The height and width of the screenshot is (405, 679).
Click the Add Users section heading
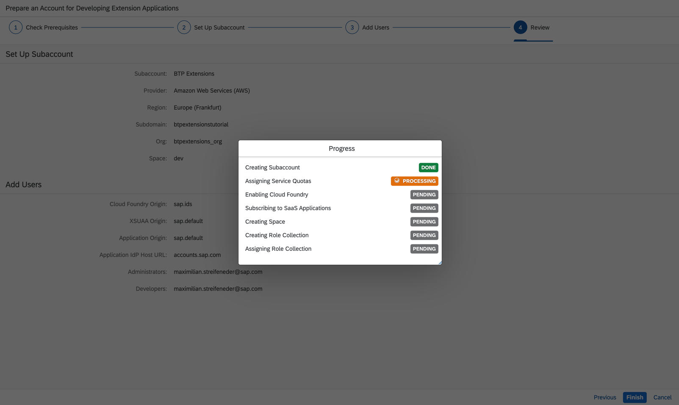(24, 185)
